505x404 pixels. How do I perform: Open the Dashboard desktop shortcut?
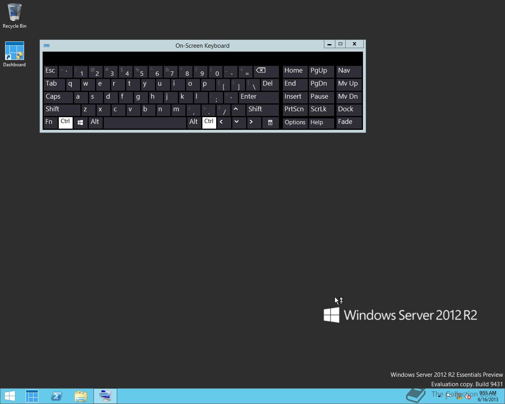coord(15,54)
